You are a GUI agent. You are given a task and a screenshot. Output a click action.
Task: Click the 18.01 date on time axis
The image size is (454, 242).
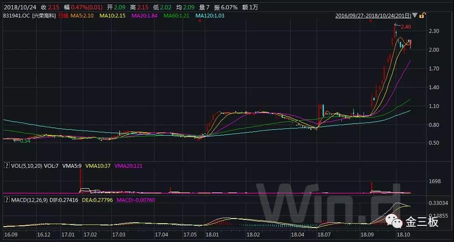click(212, 235)
